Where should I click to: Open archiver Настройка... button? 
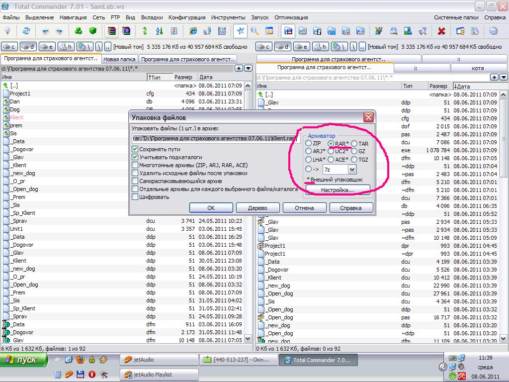click(338, 190)
